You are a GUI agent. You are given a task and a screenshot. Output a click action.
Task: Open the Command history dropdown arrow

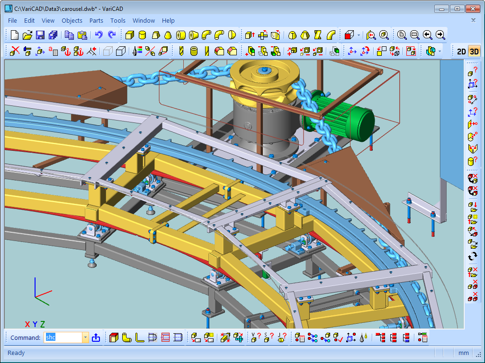click(x=85, y=337)
